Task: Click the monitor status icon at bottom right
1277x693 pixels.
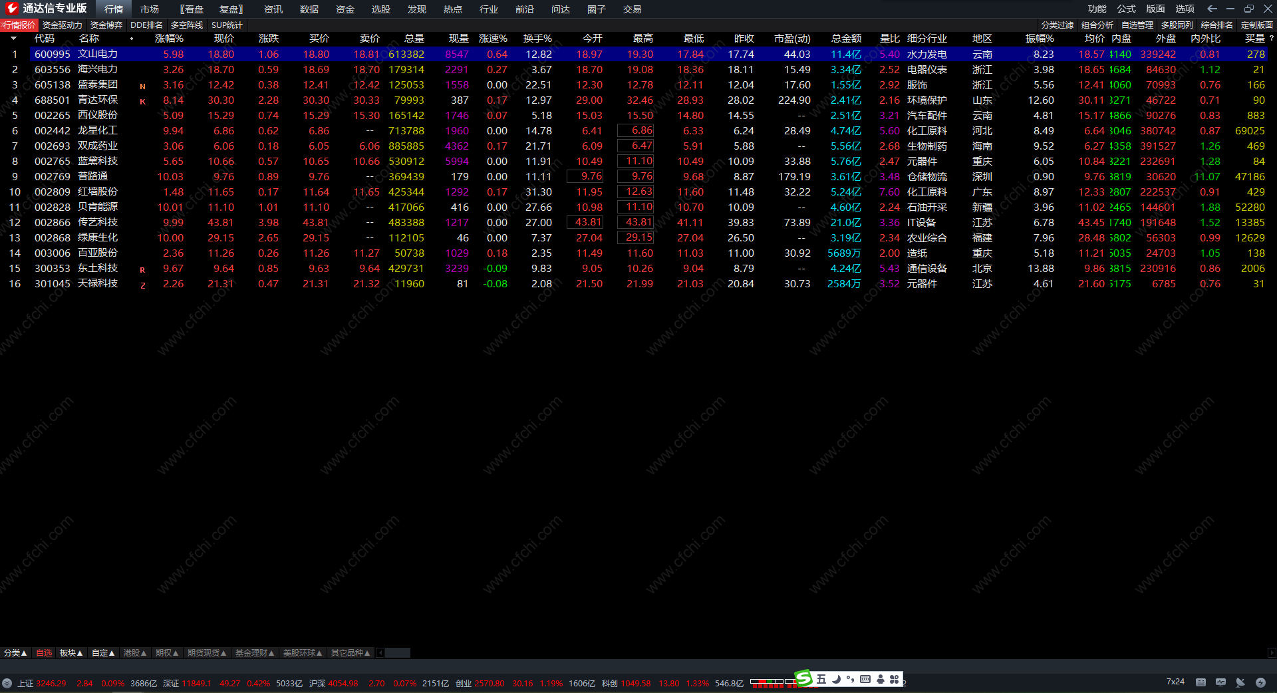Action: pyautogui.click(x=1220, y=682)
